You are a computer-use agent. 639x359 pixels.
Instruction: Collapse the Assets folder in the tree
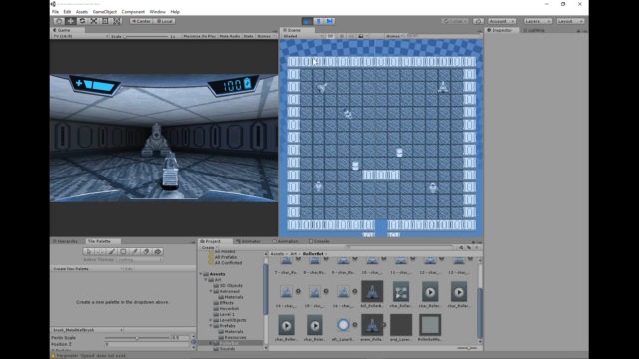(201, 274)
